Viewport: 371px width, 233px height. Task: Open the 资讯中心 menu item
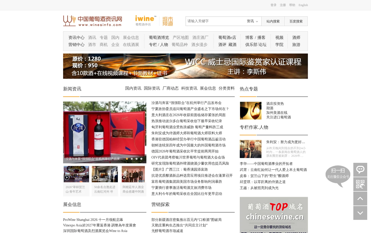pyautogui.click(x=76, y=38)
